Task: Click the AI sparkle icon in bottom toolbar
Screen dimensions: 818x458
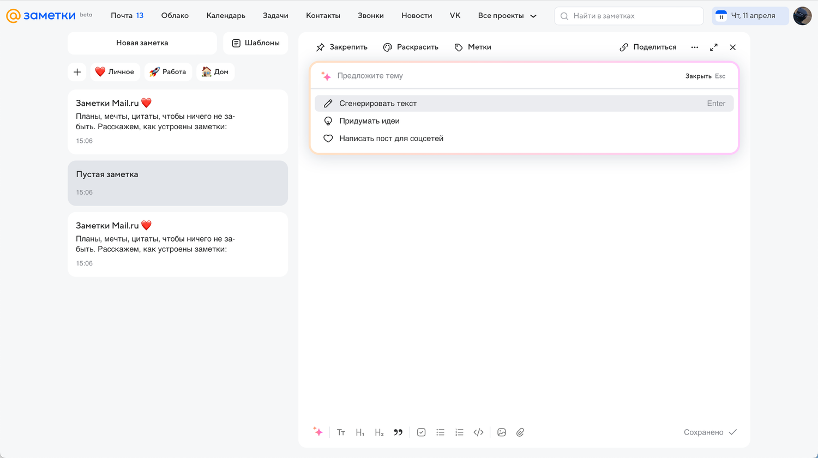Action: click(x=318, y=432)
